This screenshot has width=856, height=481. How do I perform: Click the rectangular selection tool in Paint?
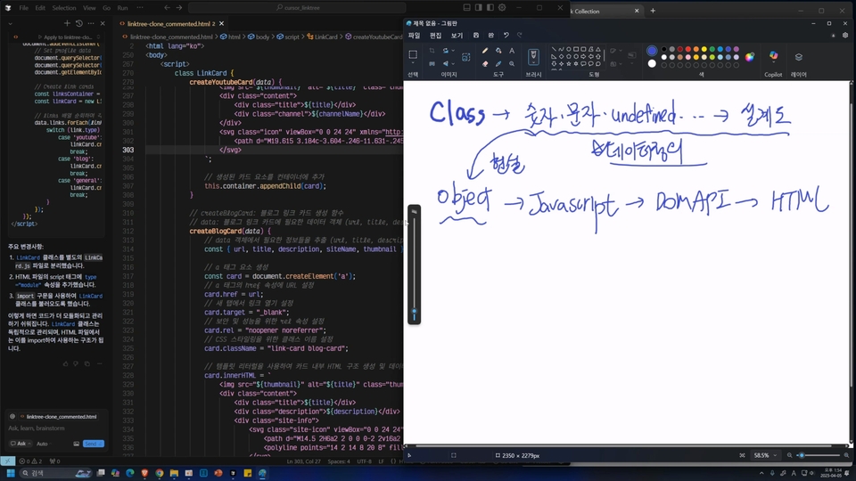pos(413,54)
